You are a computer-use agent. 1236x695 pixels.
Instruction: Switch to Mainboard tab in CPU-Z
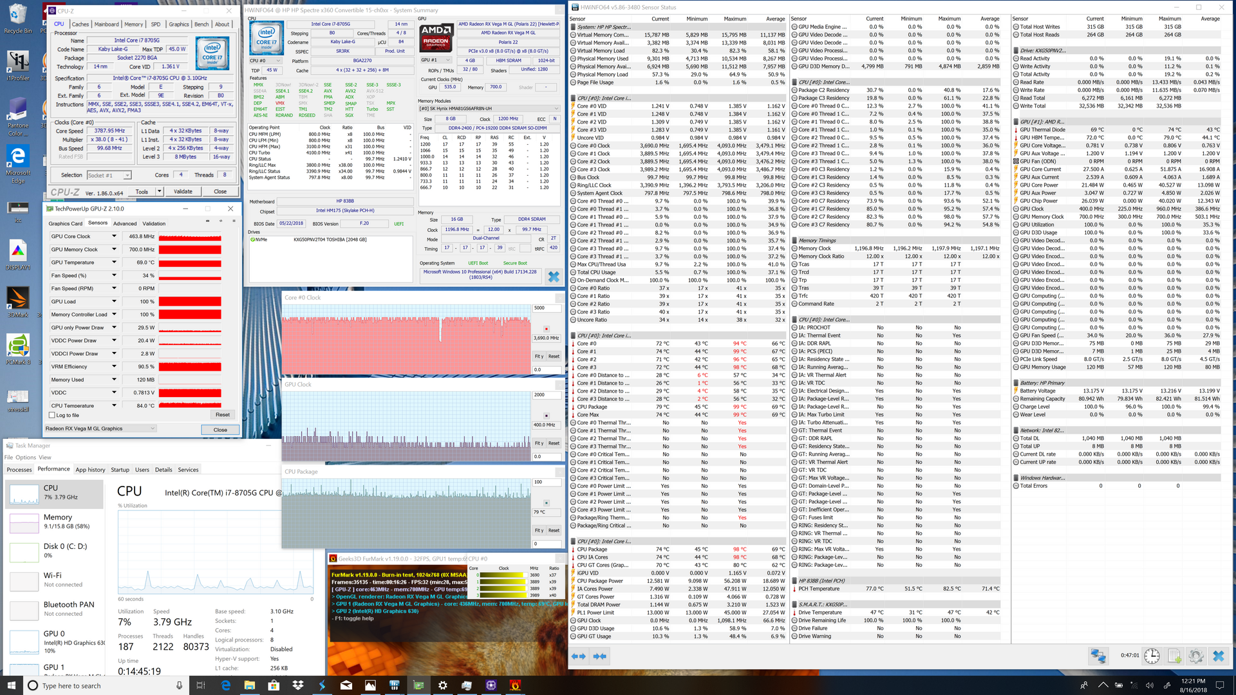(x=107, y=24)
